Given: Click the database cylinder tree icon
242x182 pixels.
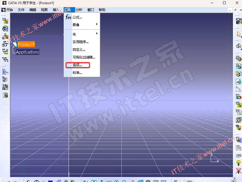Looking at the screenshot, I should click(x=5, y=44).
